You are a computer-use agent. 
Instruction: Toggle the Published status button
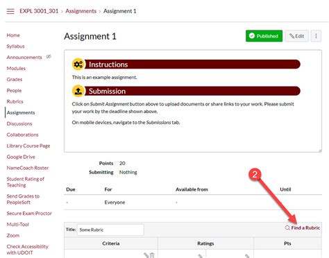(x=264, y=36)
